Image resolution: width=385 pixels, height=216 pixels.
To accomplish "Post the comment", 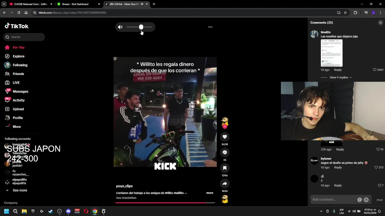I will pos(380,200).
